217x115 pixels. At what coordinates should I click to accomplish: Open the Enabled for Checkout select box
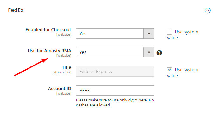click(x=115, y=34)
